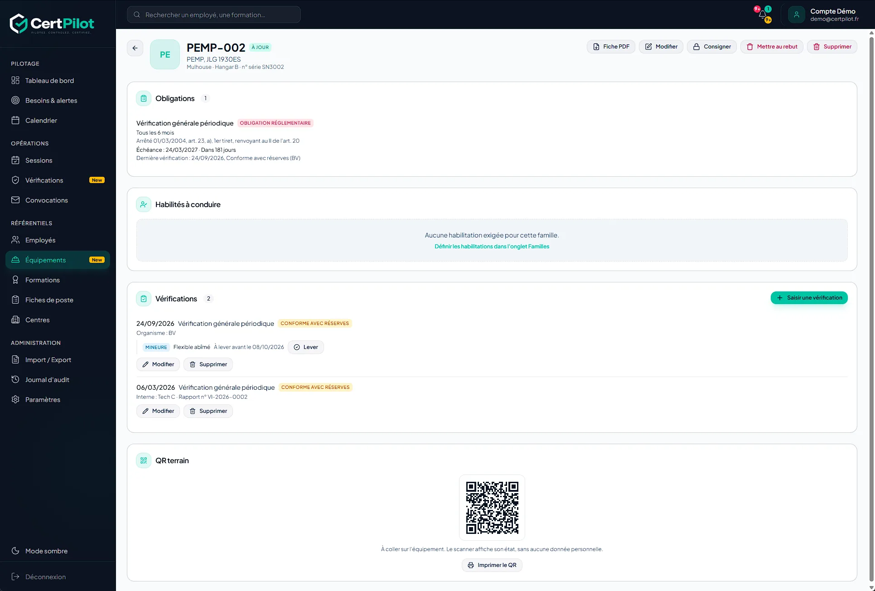Click the Échéance 24/03/2027 line

(186, 150)
